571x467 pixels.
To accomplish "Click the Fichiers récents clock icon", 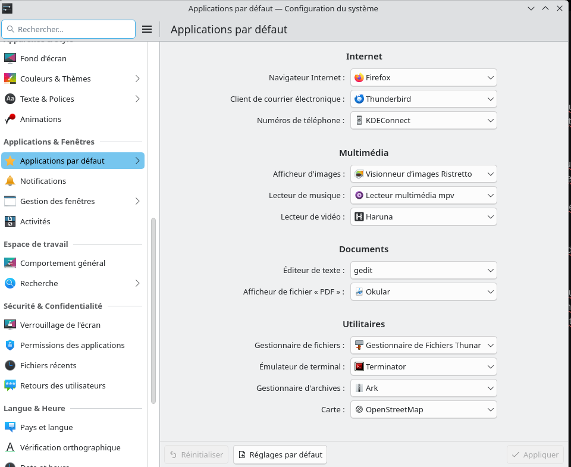I will coord(10,365).
